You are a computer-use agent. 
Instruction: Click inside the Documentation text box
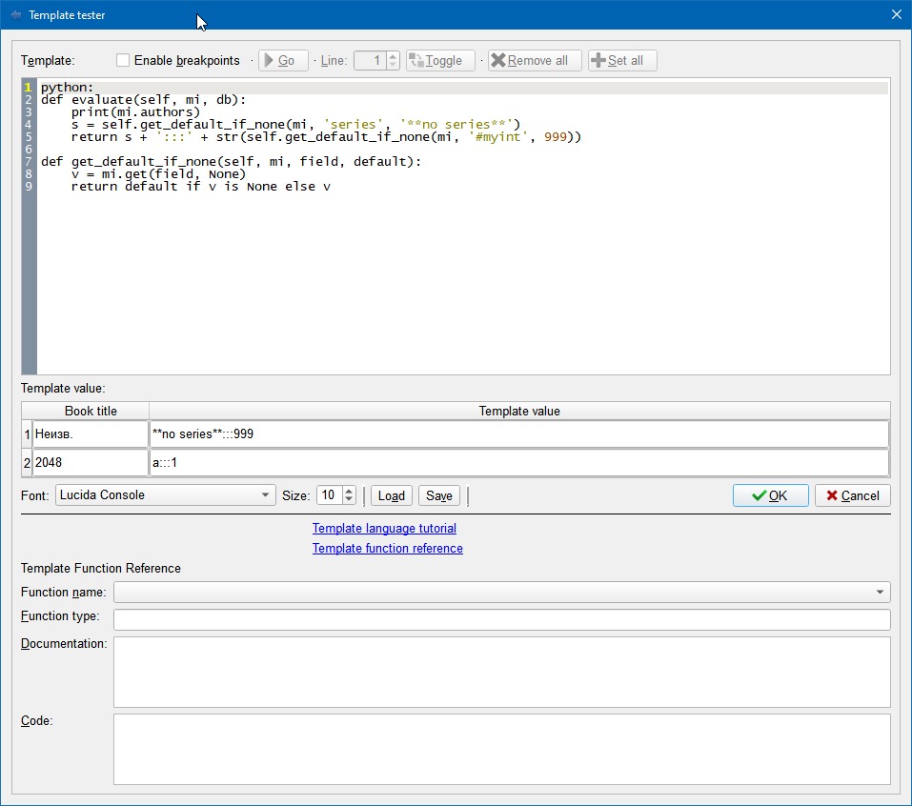tap(501, 672)
